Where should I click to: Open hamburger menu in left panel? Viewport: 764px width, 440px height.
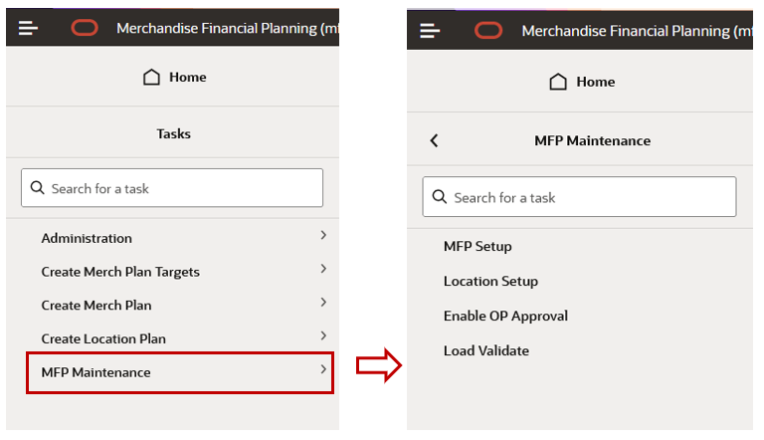[28, 28]
